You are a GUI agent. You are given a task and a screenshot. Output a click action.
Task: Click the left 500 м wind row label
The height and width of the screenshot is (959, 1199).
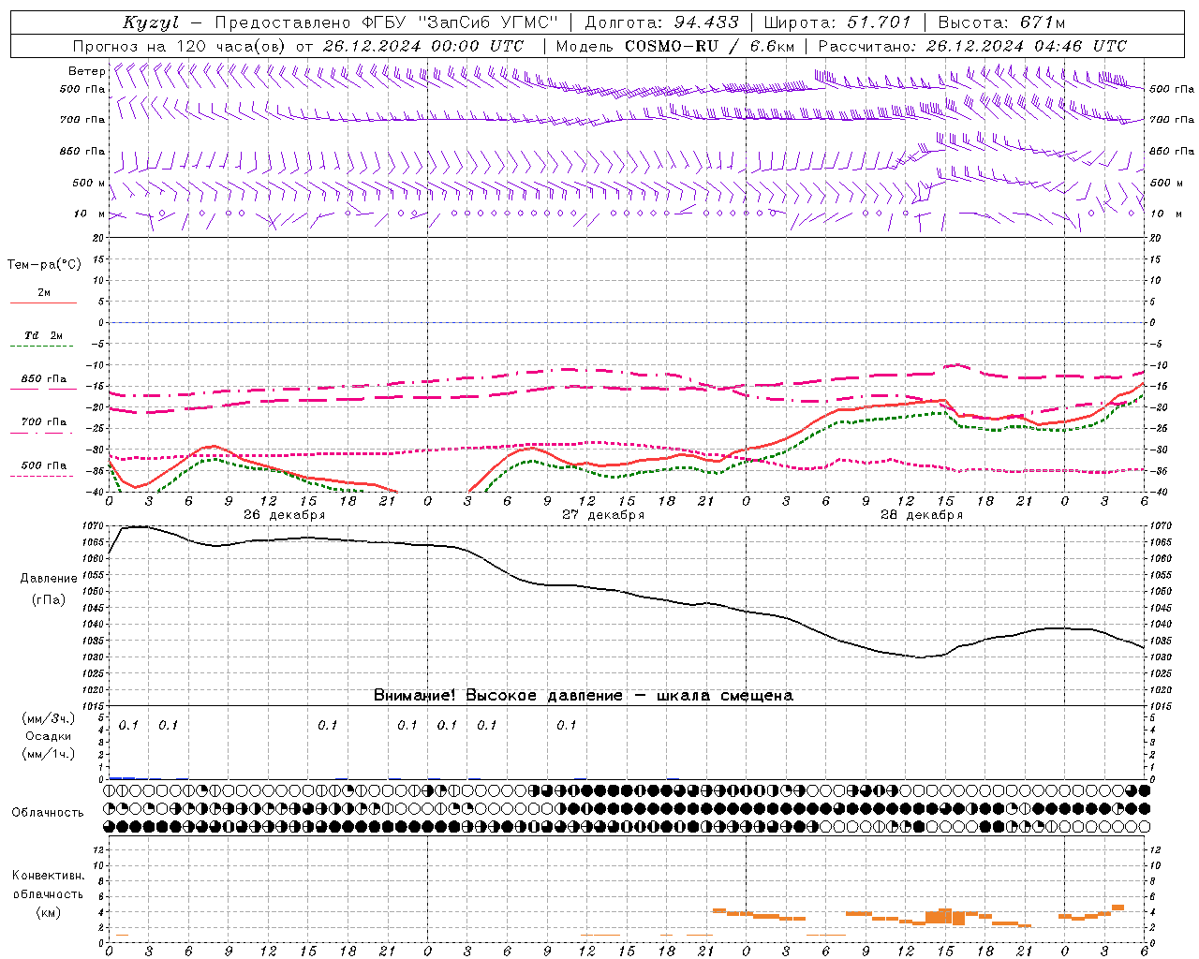(x=89, y=183)
